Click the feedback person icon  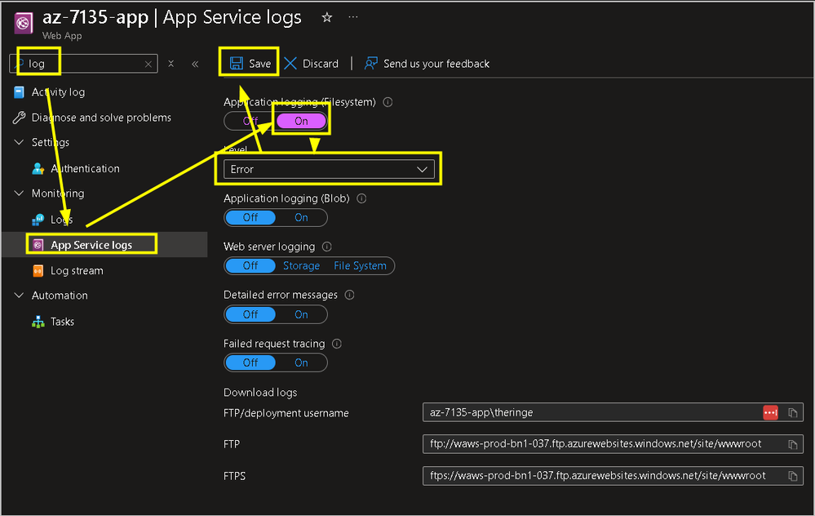pos(370,64)
